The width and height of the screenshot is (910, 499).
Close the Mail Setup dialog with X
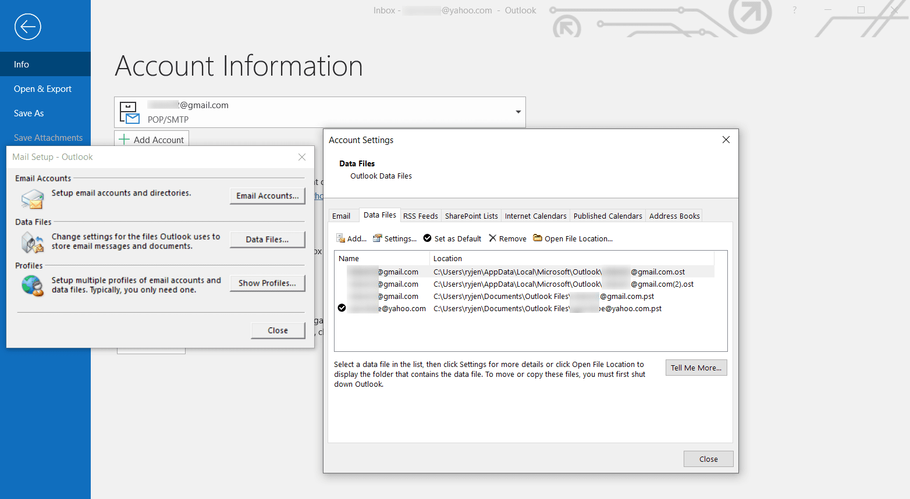click(302, 157)
